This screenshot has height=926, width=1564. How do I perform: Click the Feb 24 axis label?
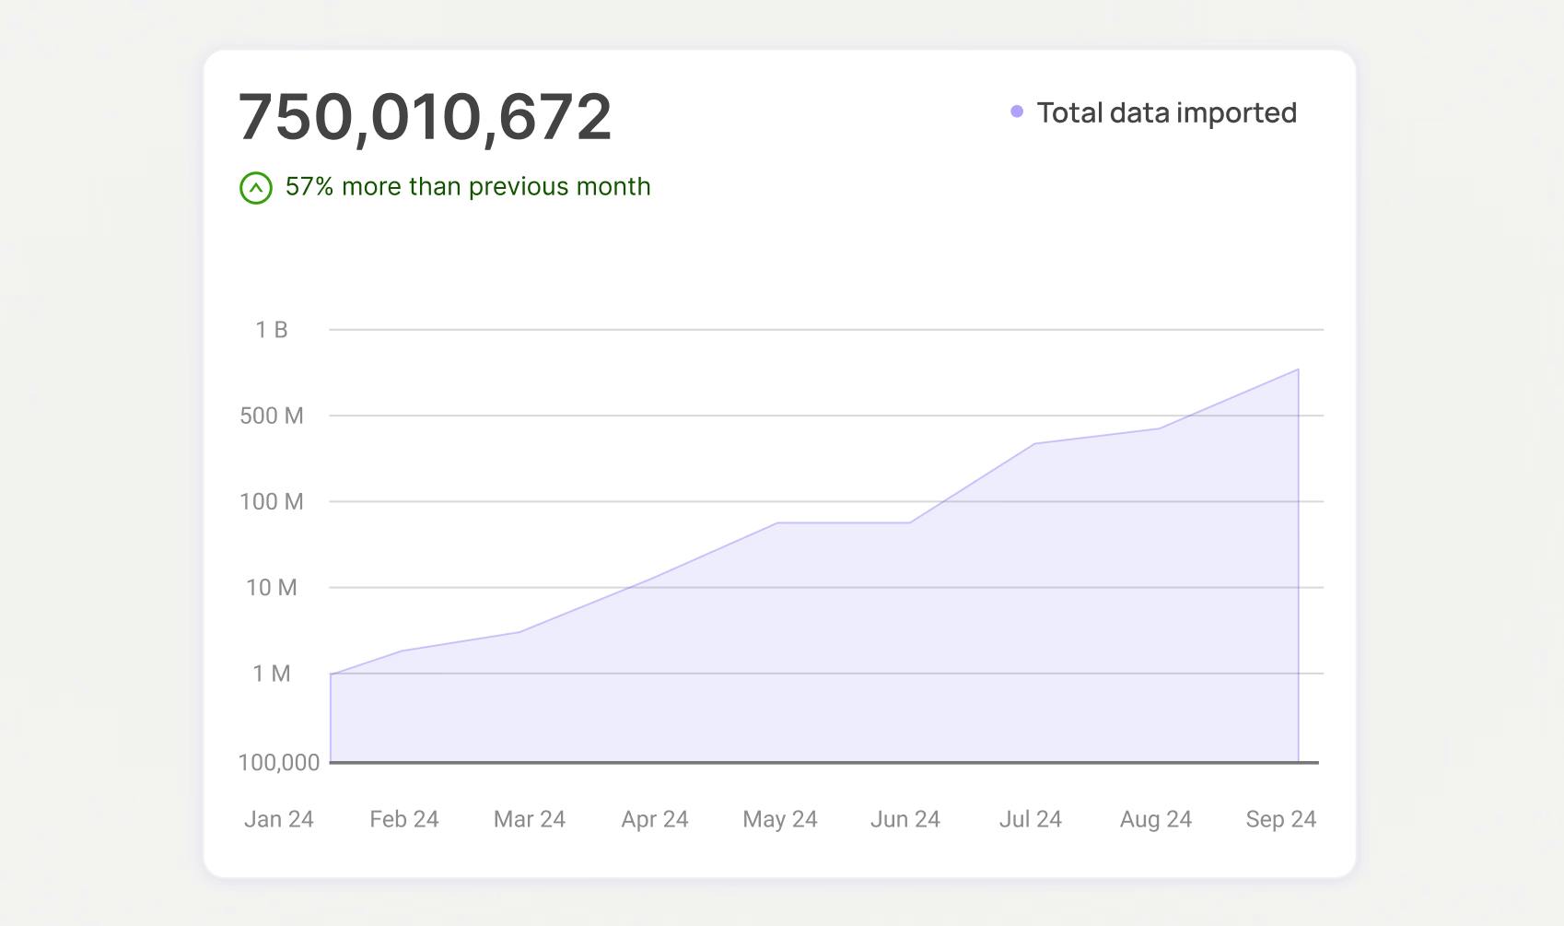point(405,818)
